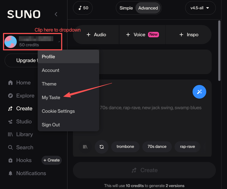Select the trombone style tag
The width and height of the screenshot is (227, 189).
click(x=125, y=147)
